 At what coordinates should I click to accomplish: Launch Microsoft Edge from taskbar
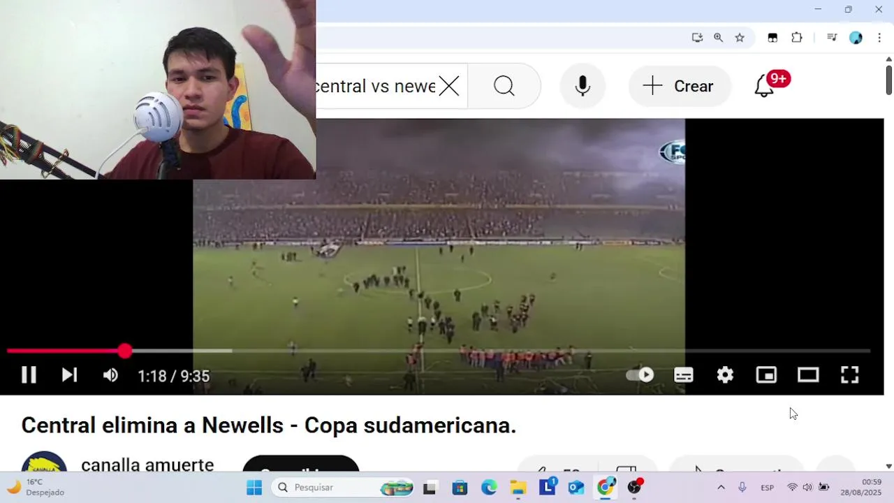489,488
